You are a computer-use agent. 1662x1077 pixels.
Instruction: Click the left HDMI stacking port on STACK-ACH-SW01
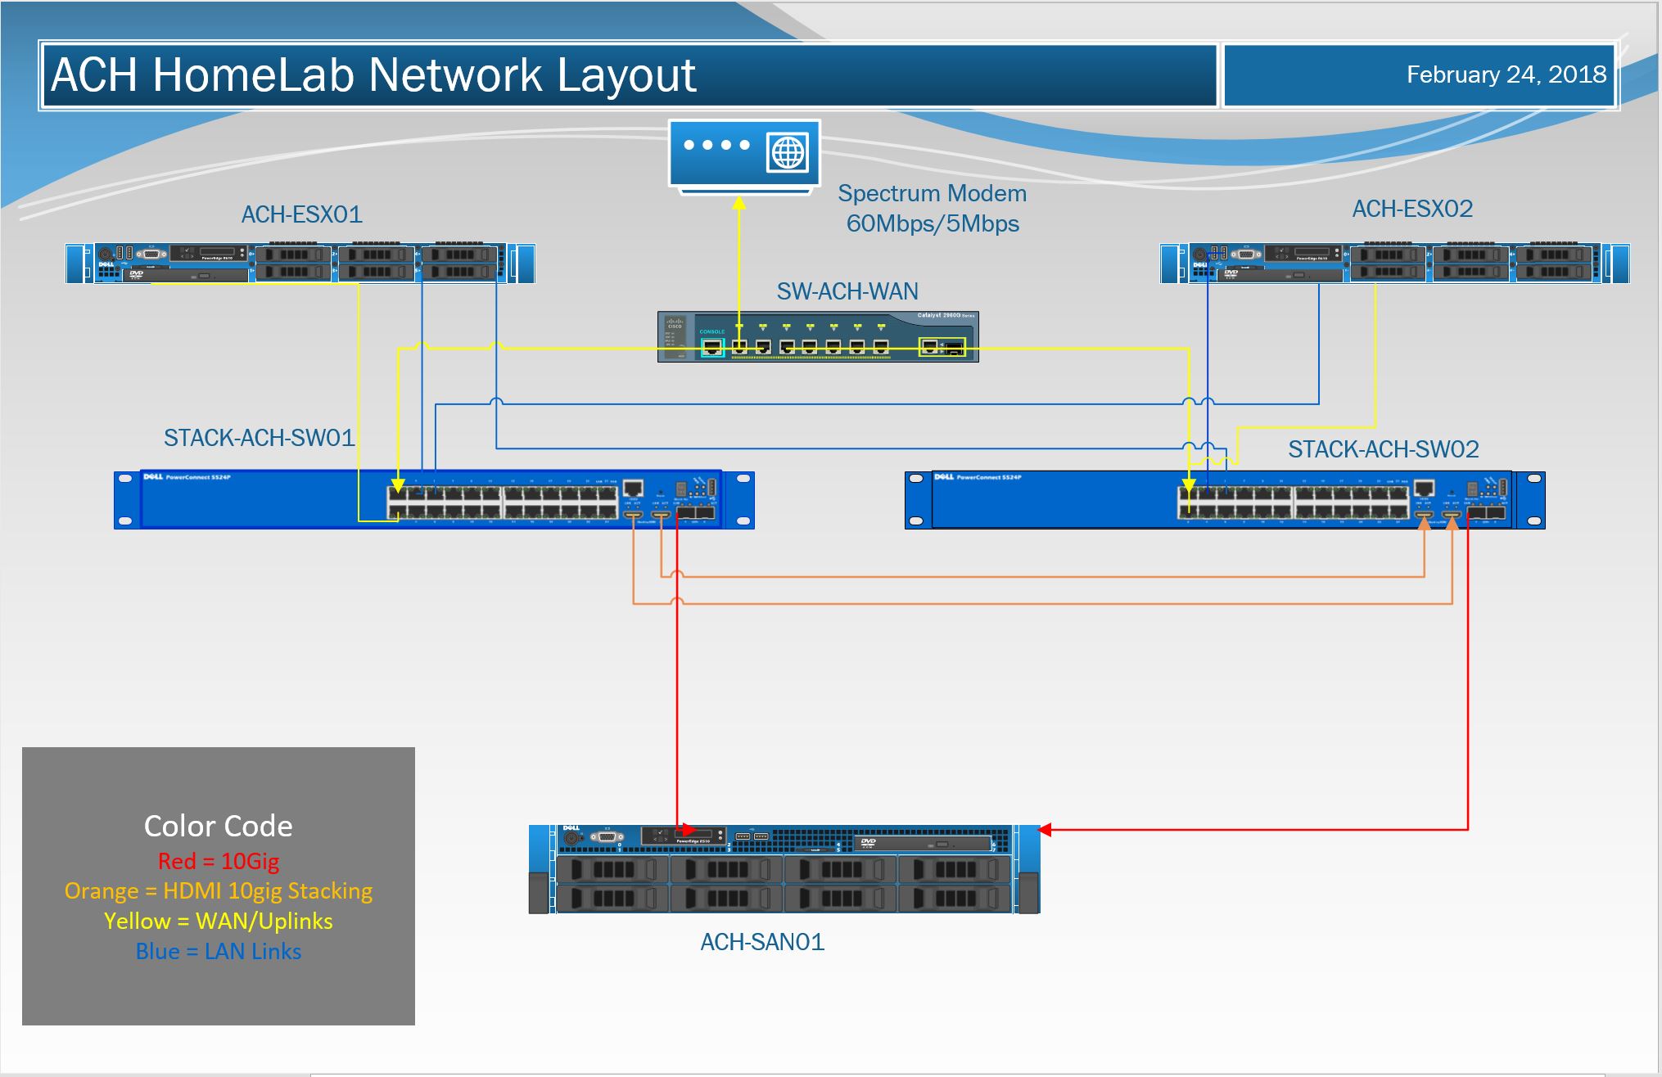(x=633, y=516)
